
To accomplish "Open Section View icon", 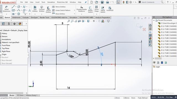I will [79, 21].
